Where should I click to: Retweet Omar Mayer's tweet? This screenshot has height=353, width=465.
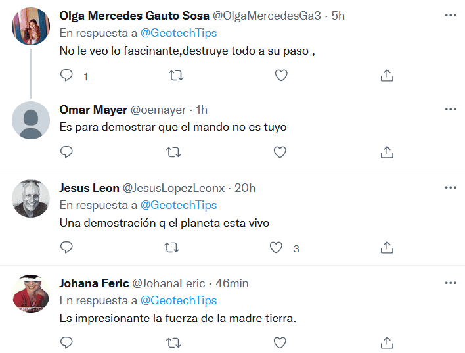174,153
